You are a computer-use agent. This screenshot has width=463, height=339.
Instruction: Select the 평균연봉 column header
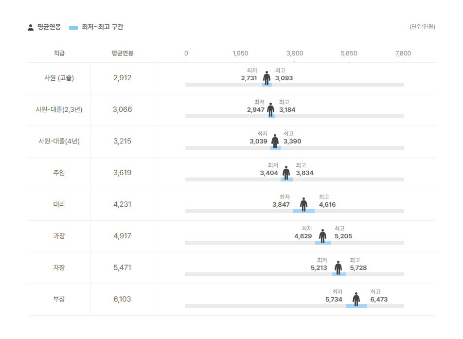tap(122, 53)
